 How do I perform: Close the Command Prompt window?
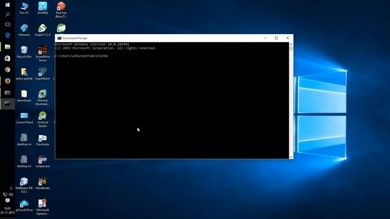point(288,38)
